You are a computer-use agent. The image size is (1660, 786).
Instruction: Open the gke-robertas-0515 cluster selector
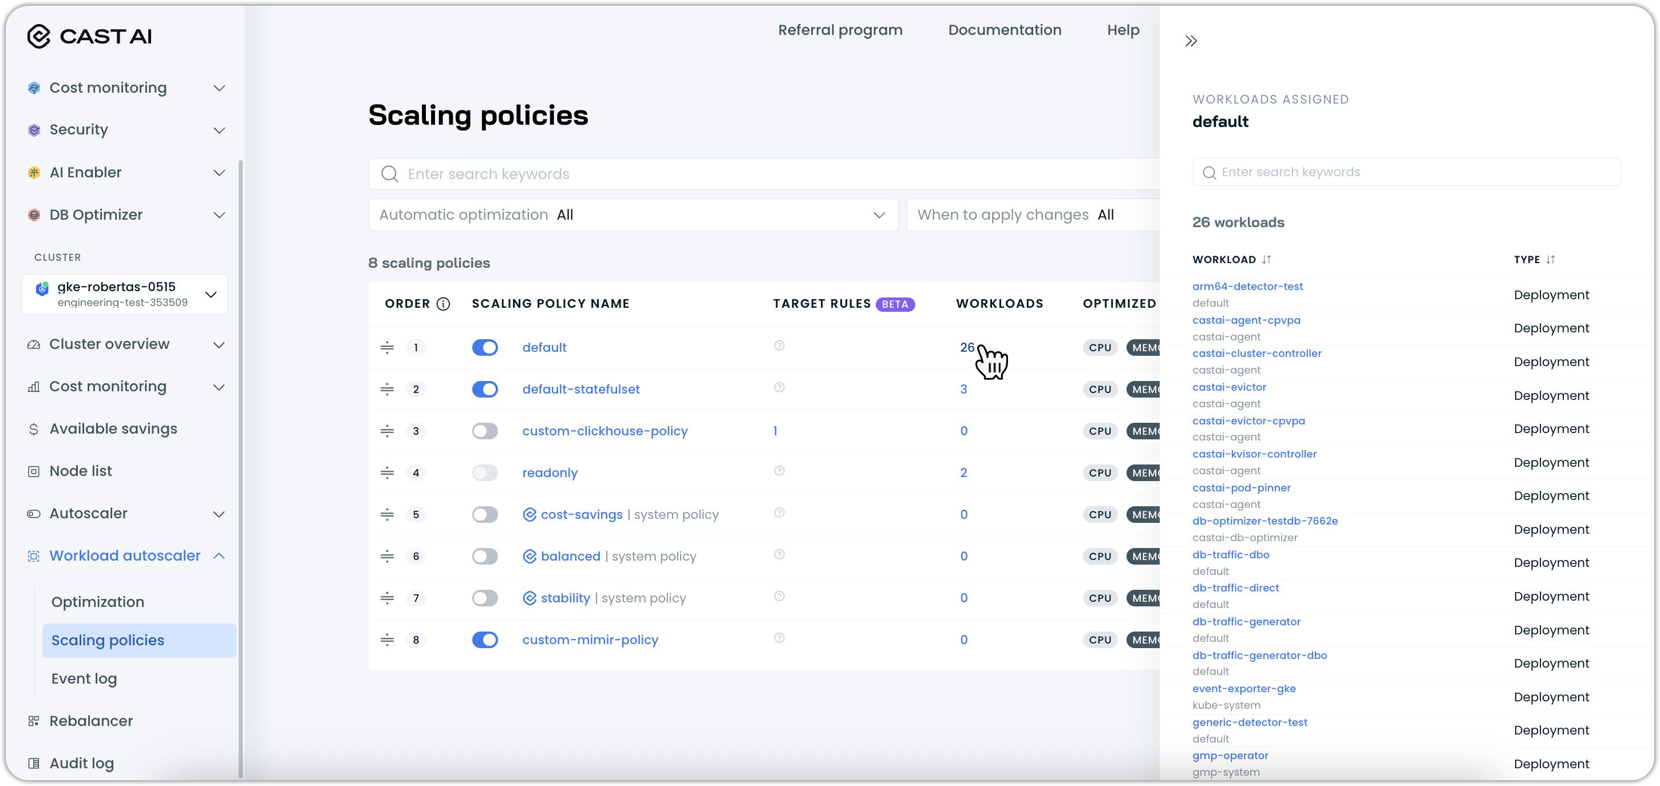(125, 295)
